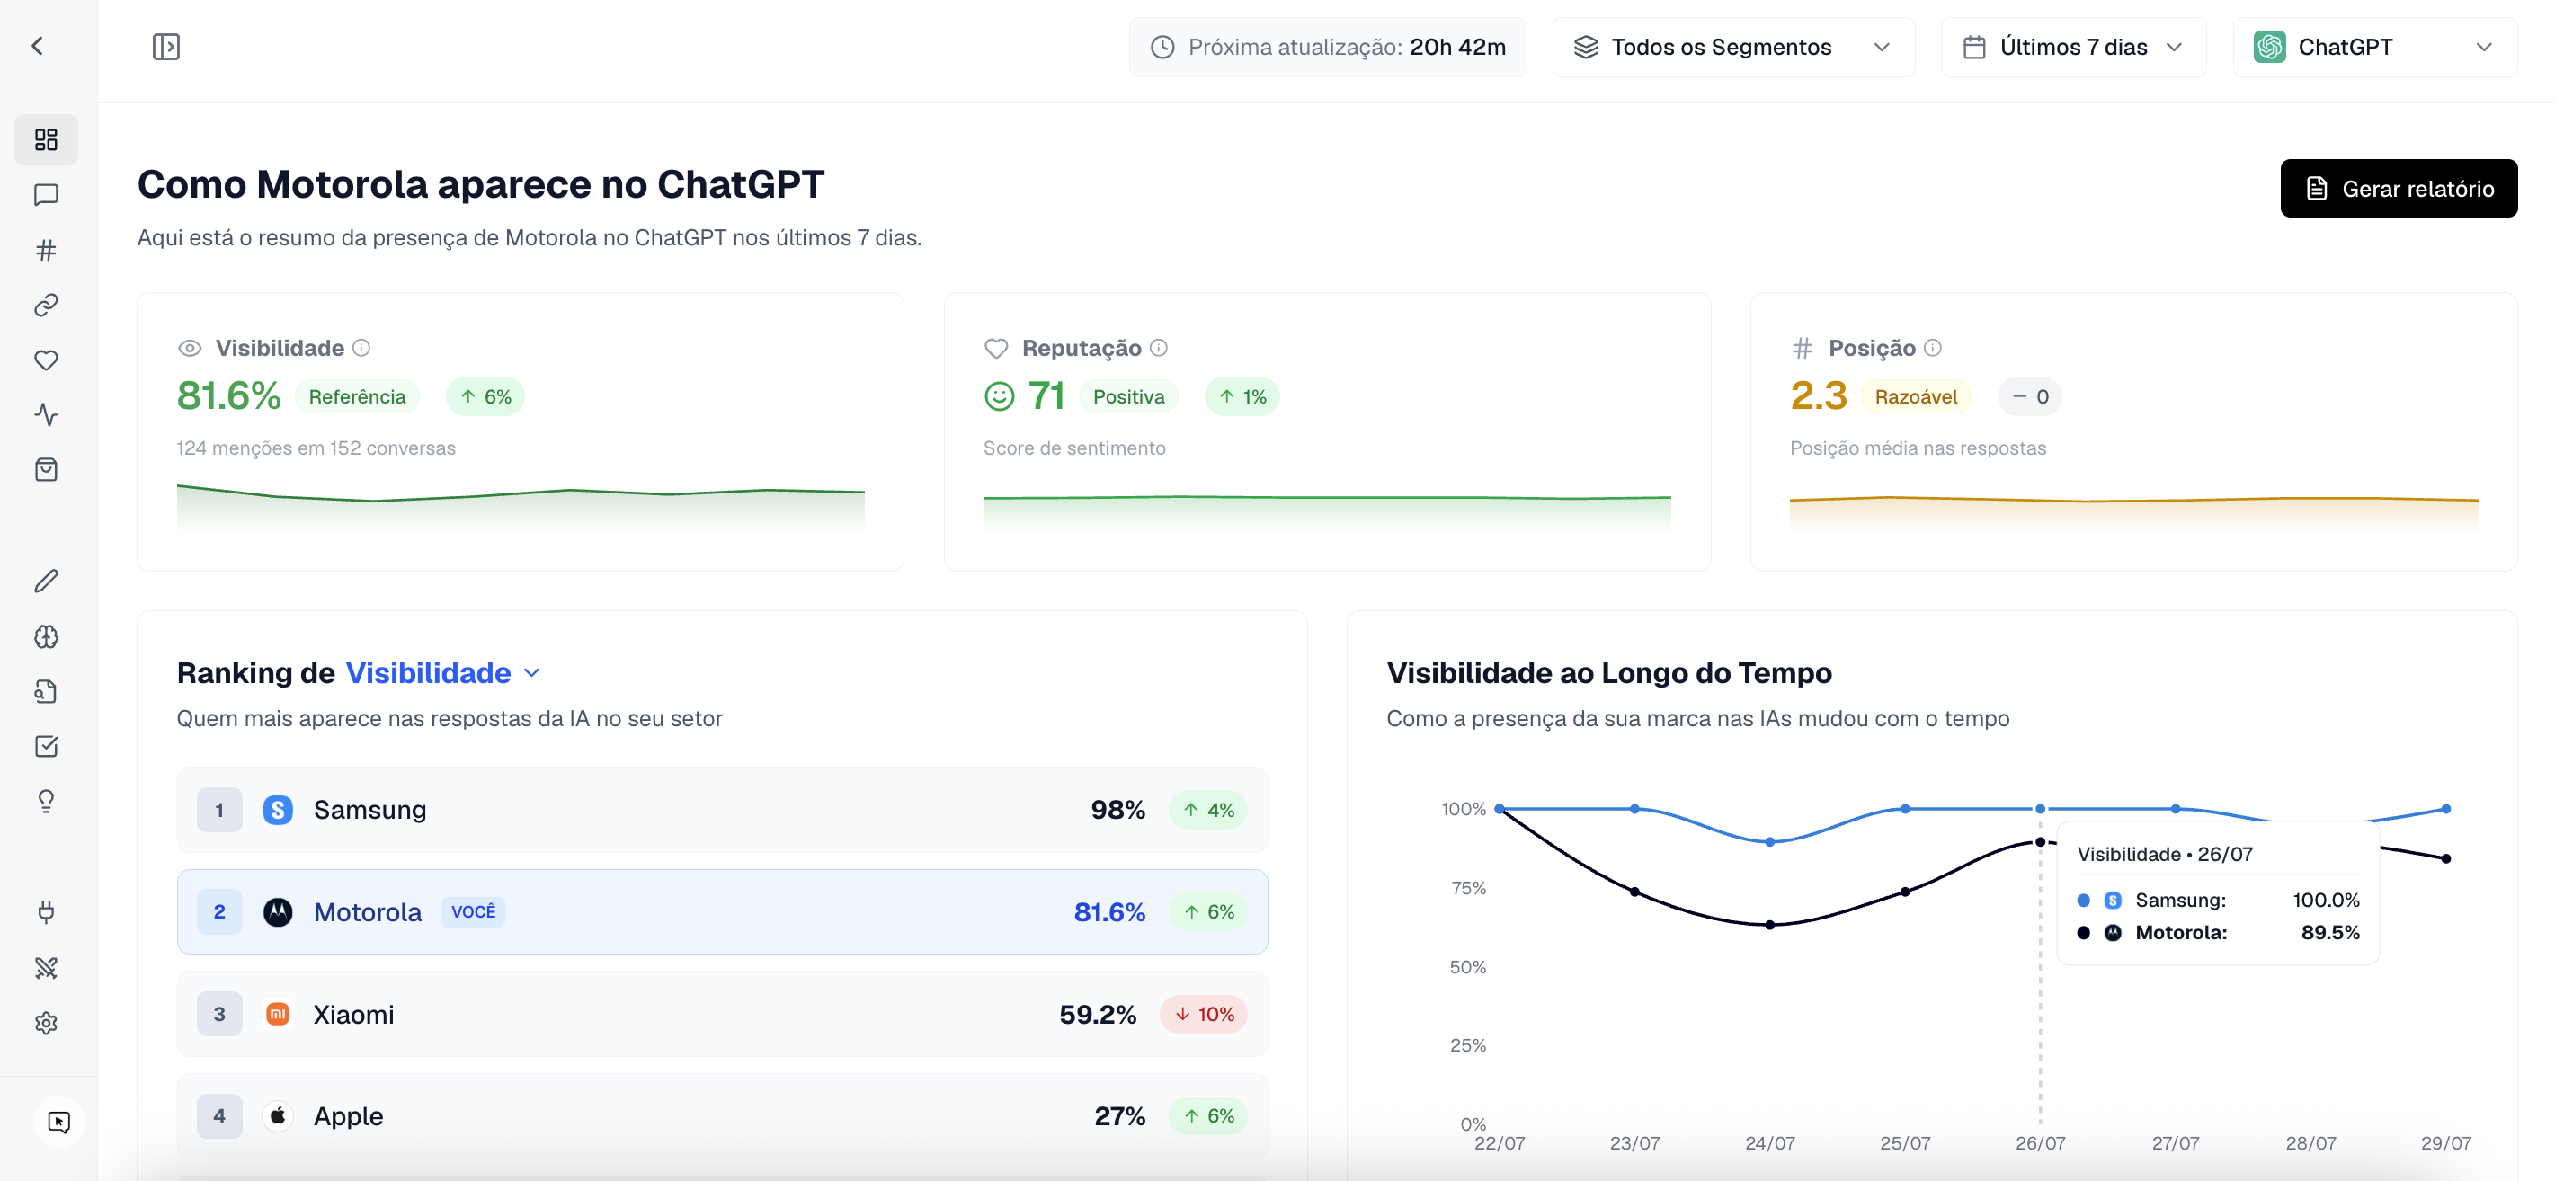
Task: Open the ChatGPT model dropdown
Action: [2374, 47]
